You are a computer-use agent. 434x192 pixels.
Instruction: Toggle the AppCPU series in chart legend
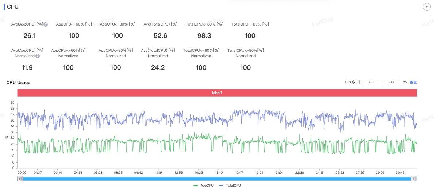point(203,185)
